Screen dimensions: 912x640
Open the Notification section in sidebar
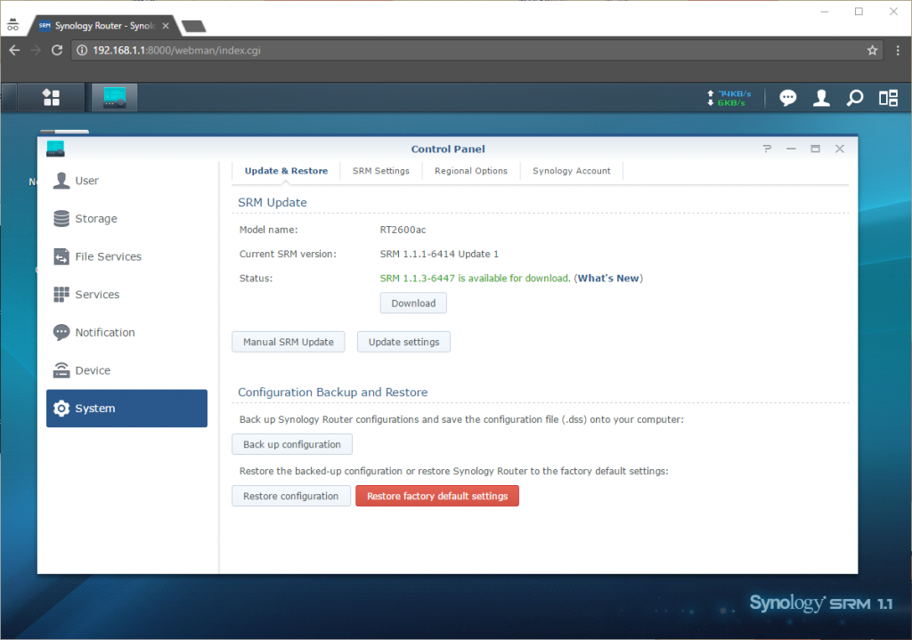(x=126, y=333)
